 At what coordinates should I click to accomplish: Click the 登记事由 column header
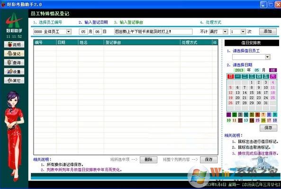(142, 43)
